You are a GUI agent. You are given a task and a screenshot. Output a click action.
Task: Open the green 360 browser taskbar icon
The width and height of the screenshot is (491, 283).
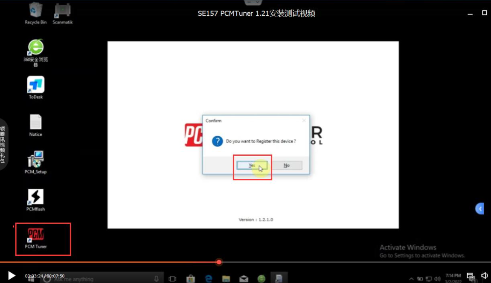click(x=261, y=279)
